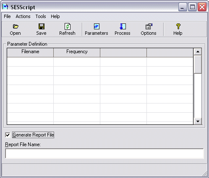Screen dimensions: 209x178
Task: Click the yellow question mark Help icon
Action: click(178, 26)
